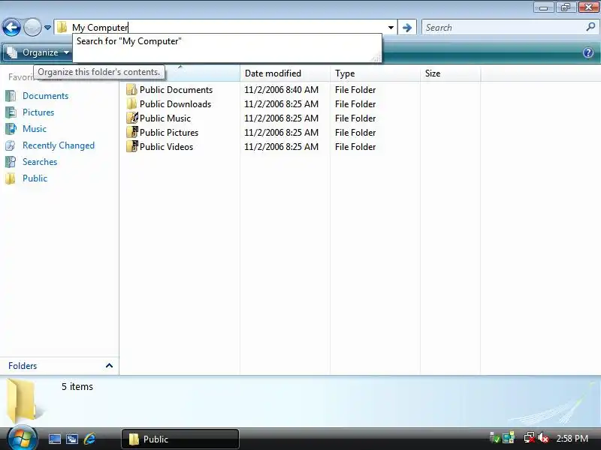Select Search for "My Computer" suggestion
This screenshot has height=450, width=601.
[x=129, y=41]
